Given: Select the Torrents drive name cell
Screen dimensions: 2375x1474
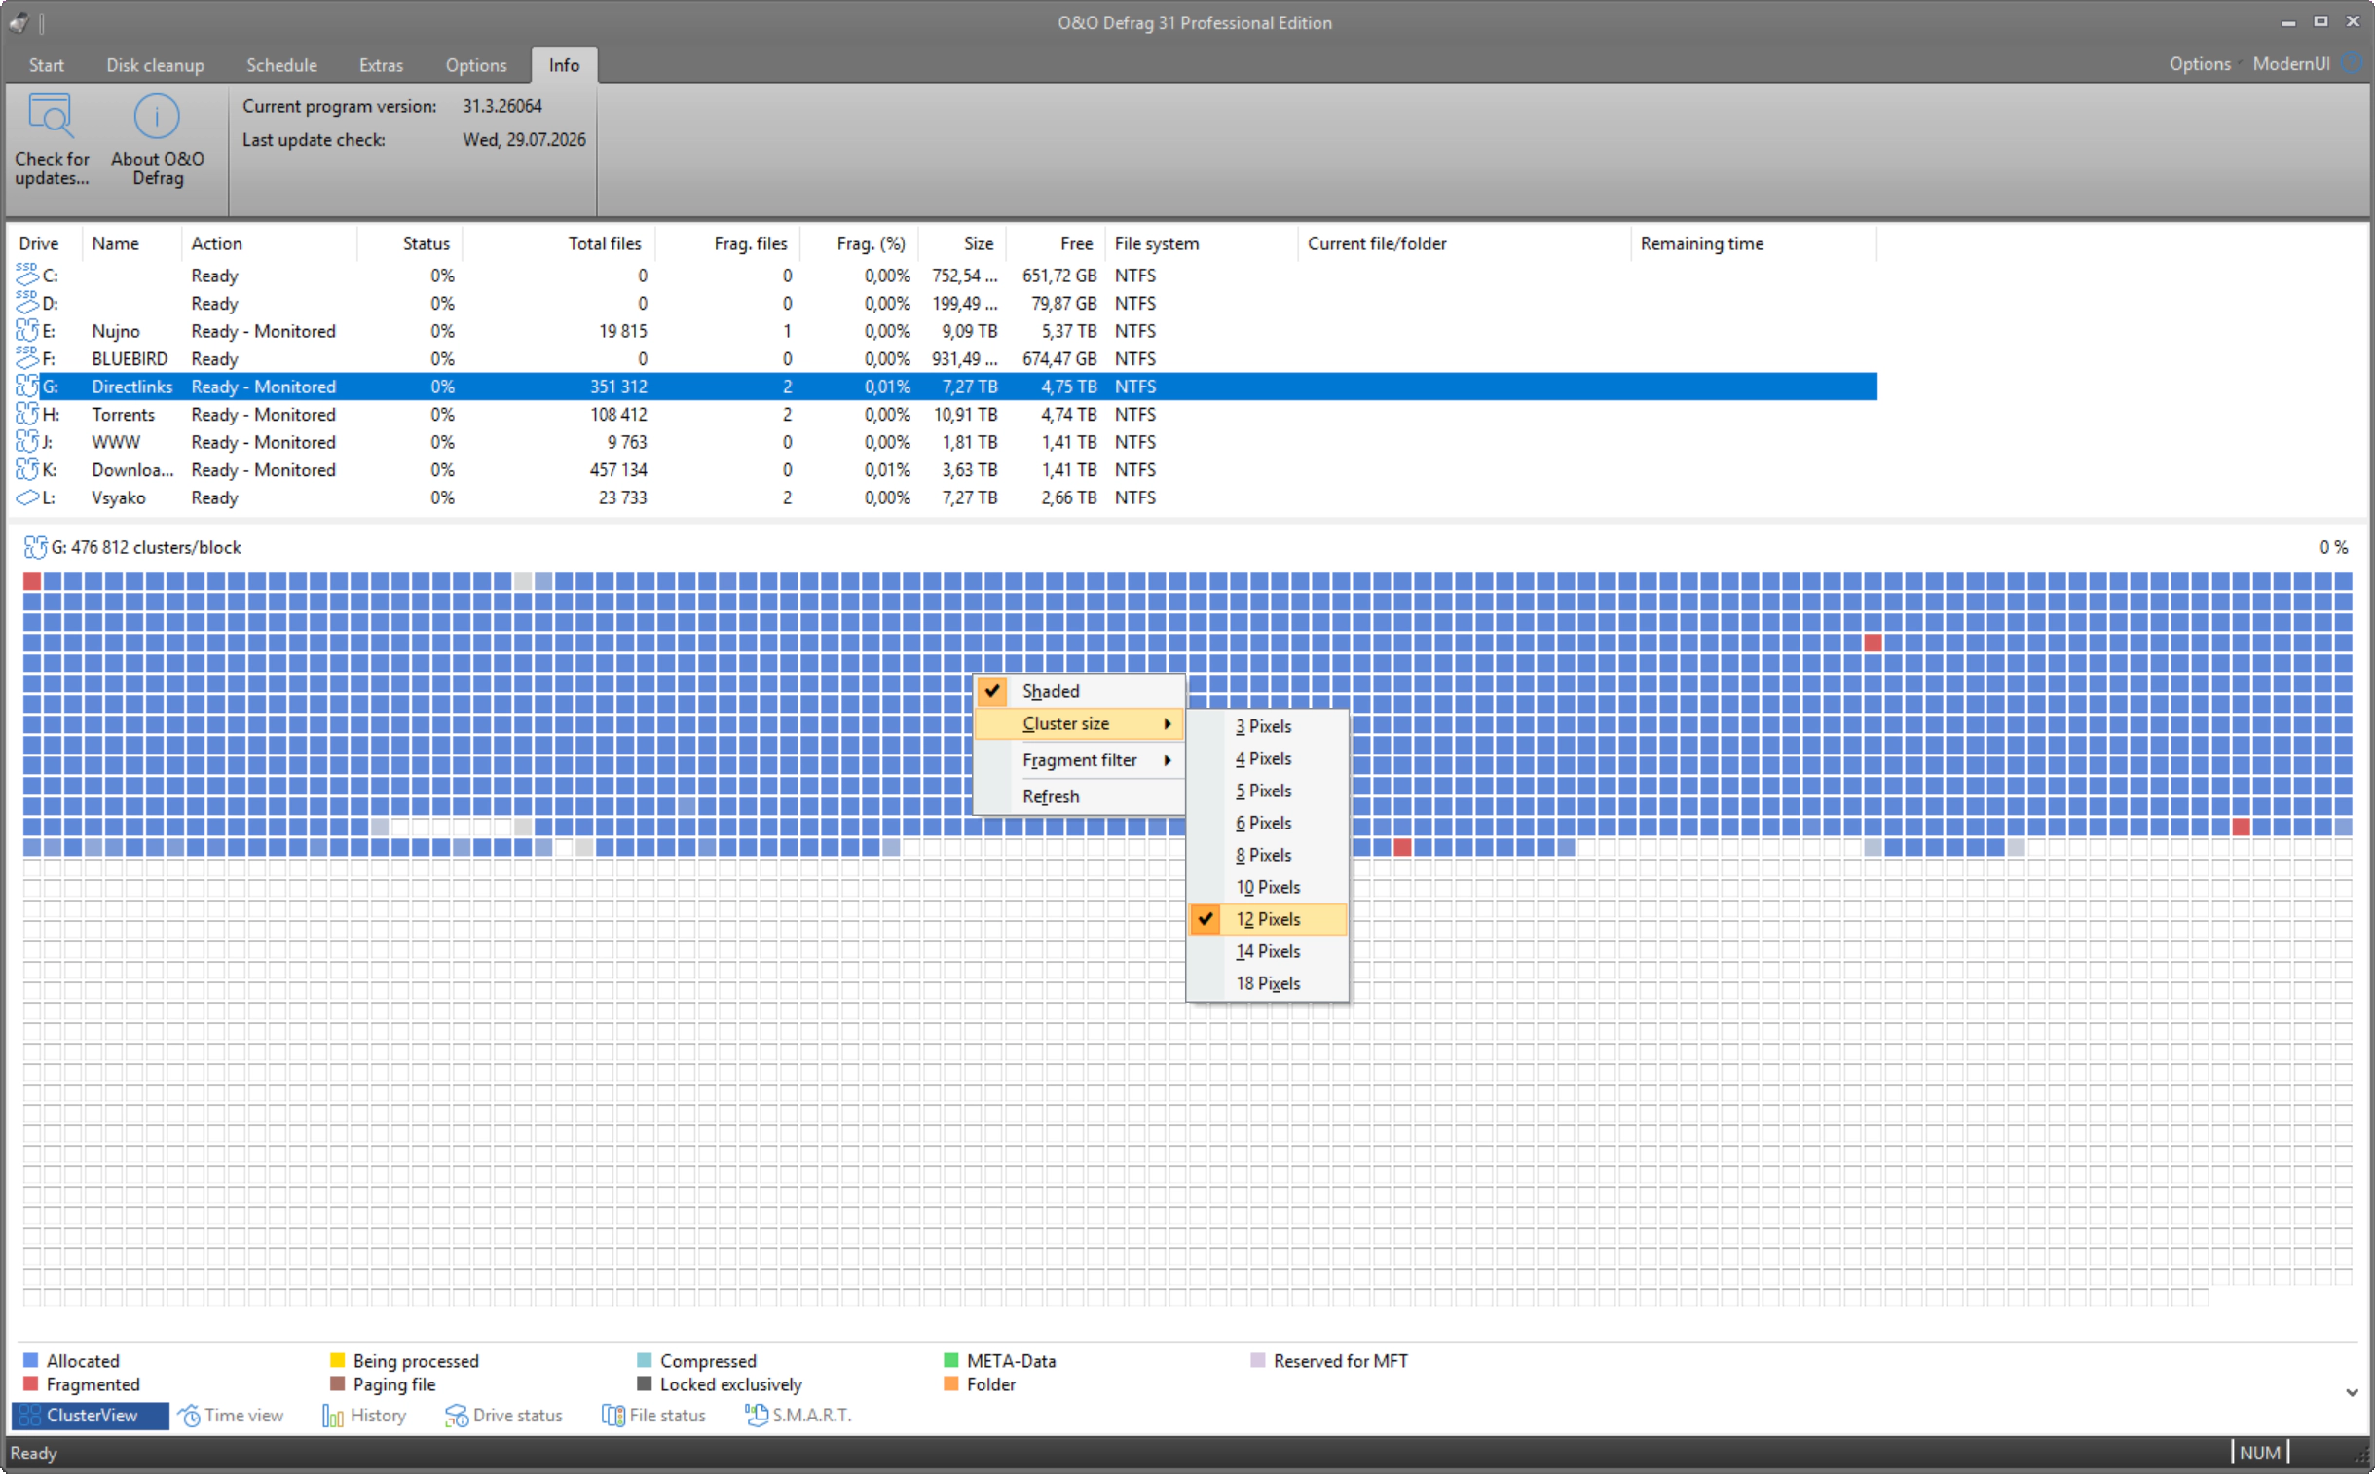Looking at the screenshot, I should 124,415.
